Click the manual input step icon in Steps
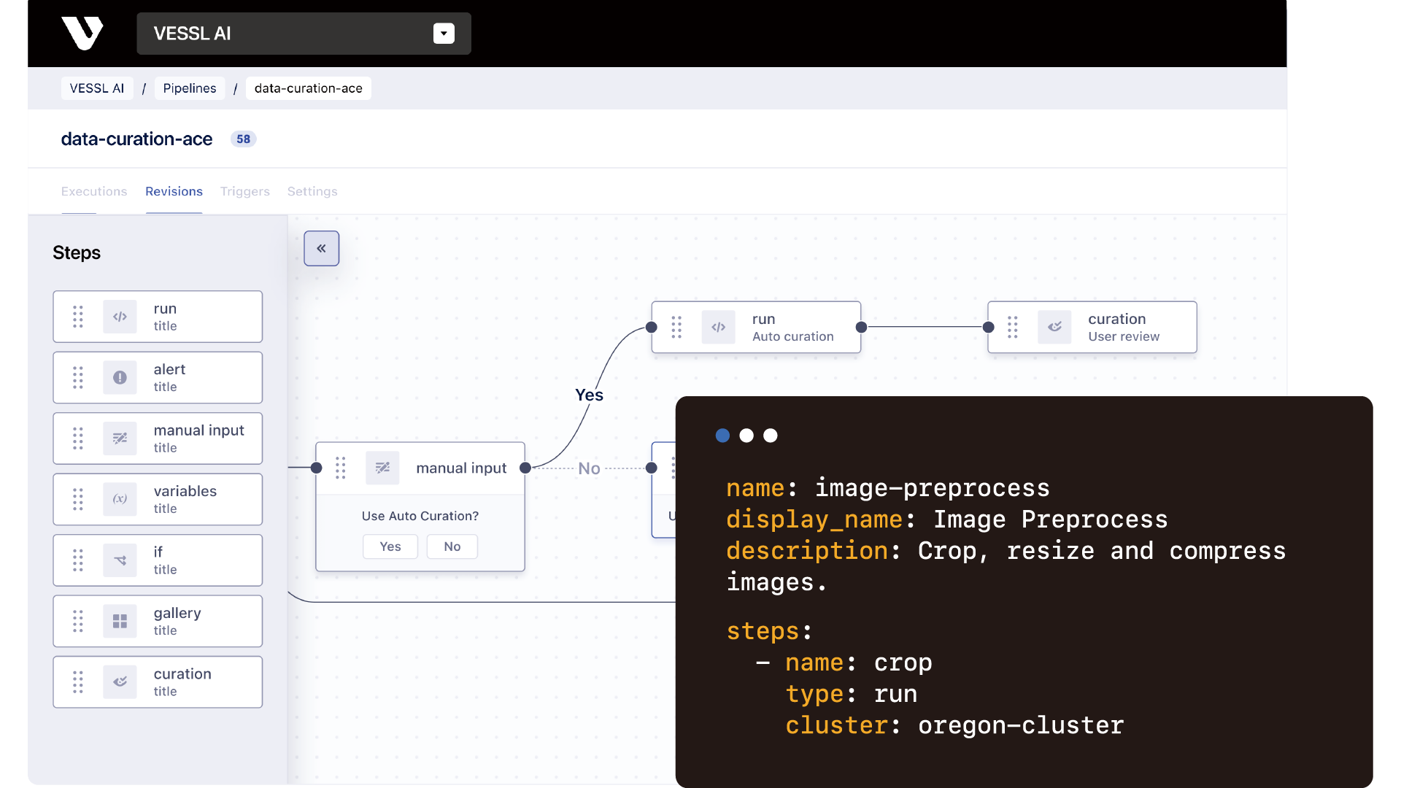Screen dimensions: 1401x788 (x=120, y=439)
